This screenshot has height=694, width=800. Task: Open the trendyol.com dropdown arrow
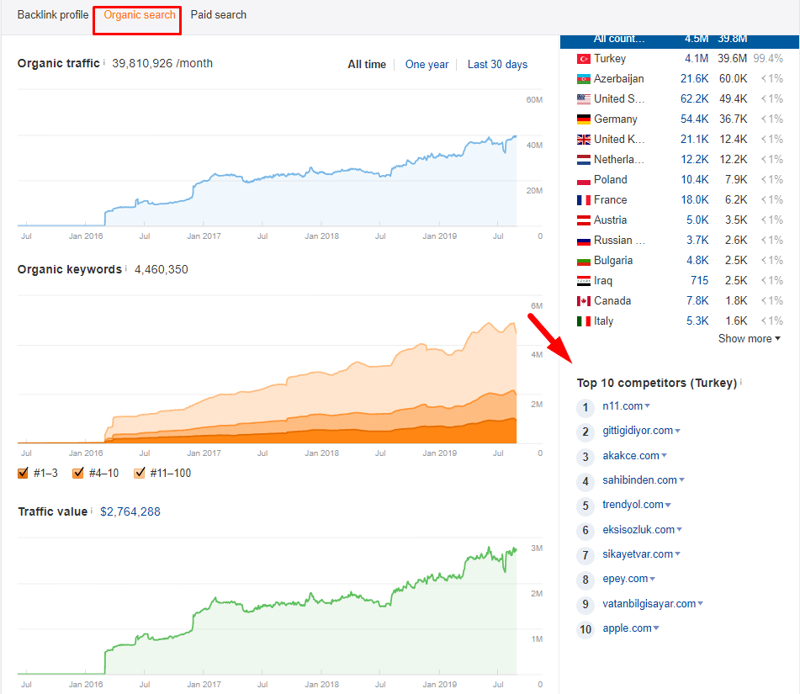668,505
